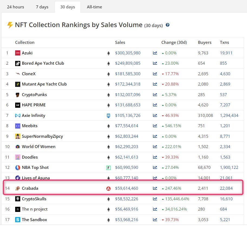Click the Txns column header
This screenshot has height=226, width=247.
tap(225, 42)
